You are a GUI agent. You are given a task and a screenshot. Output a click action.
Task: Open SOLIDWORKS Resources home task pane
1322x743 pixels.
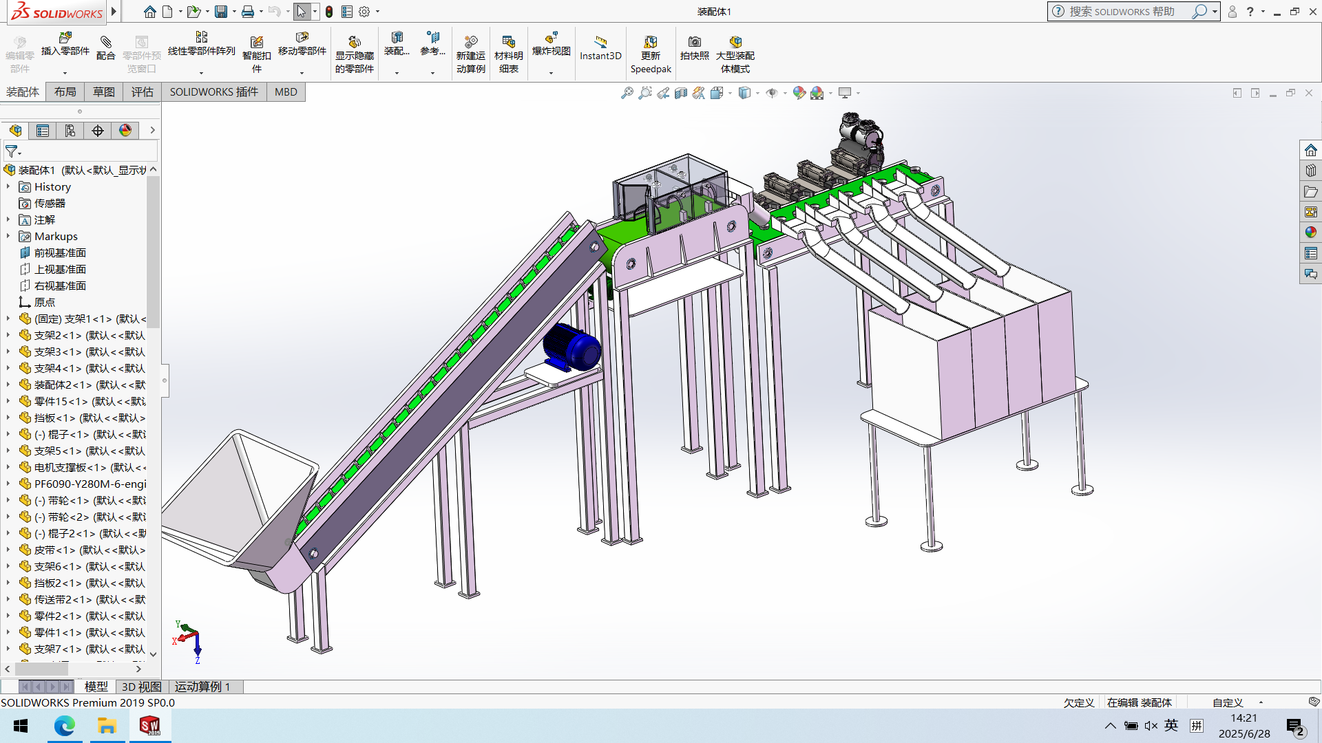pyautogui.click(x=1310, y=150)
